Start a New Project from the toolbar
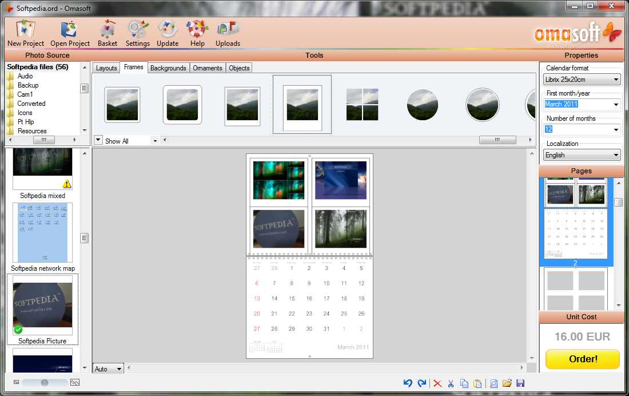Viewport: 629px width, 396px height. click(26, 34)
